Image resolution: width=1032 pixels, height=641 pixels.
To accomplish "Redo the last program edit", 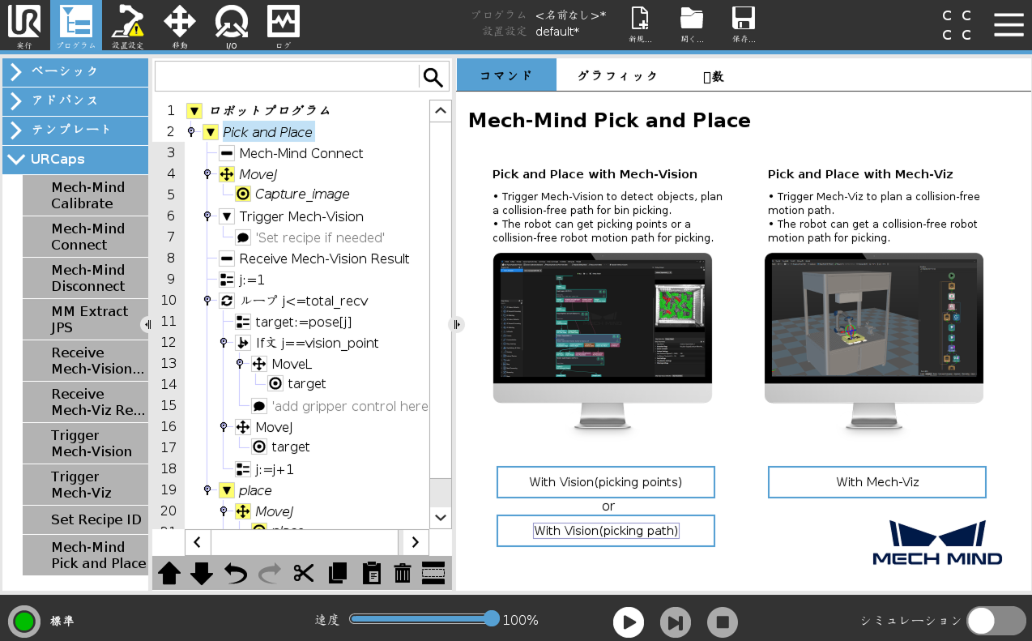I will pos(270,574).
